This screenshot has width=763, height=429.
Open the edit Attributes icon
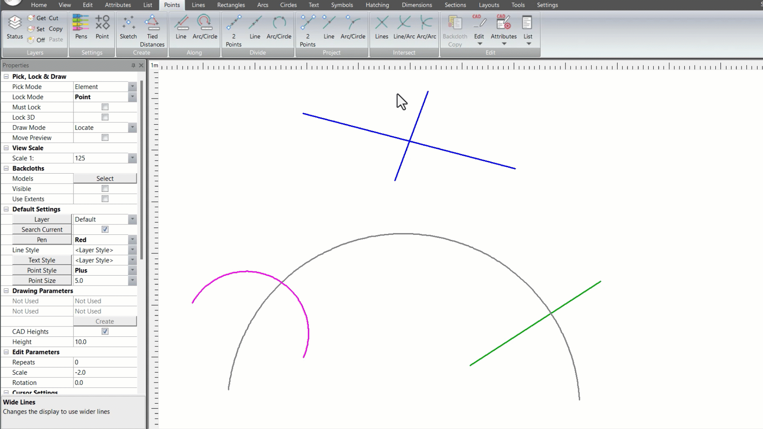coord(504,24)
